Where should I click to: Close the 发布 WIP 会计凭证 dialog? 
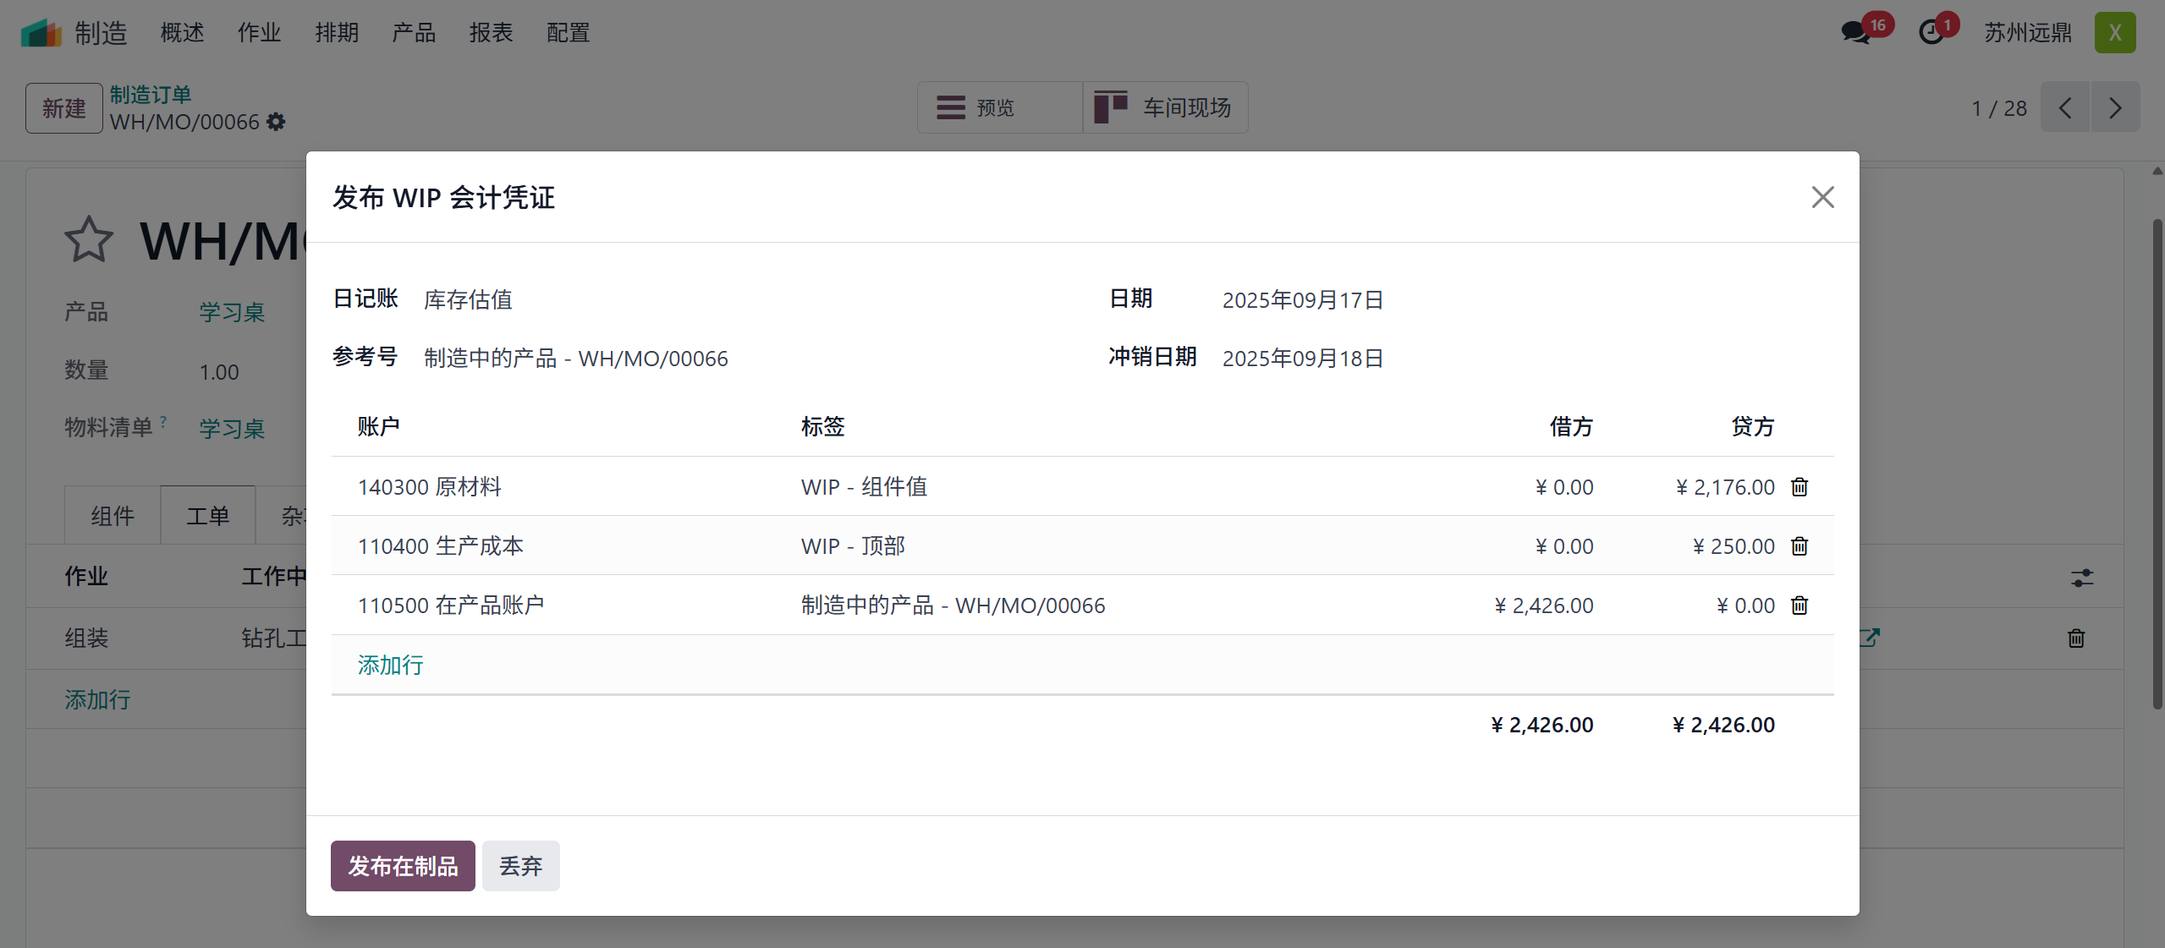[1822, 197]
